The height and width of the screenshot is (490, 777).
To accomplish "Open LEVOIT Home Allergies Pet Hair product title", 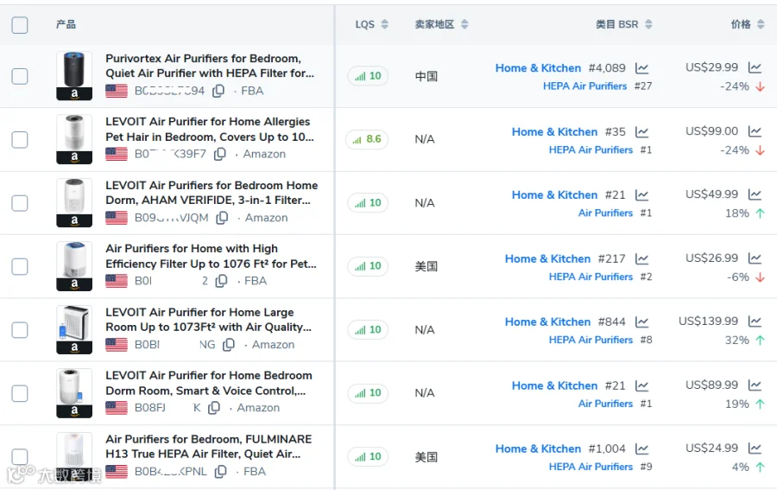I will 210,129.
